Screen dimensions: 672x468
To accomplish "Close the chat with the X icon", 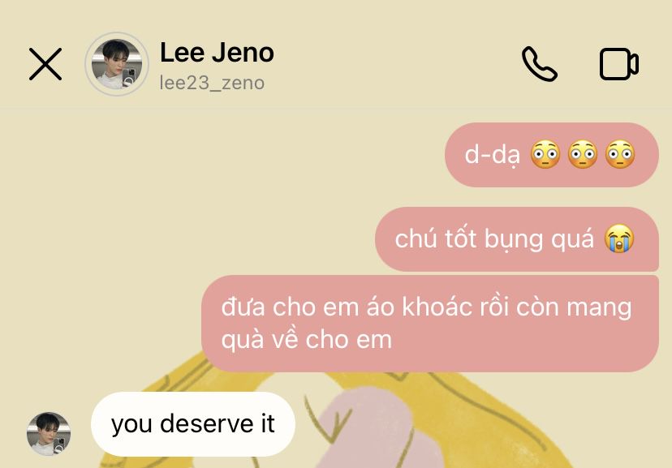I will click(x=45, y=64).
